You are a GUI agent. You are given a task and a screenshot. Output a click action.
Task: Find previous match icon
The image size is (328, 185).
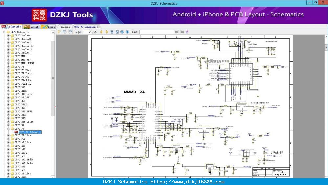177,32
